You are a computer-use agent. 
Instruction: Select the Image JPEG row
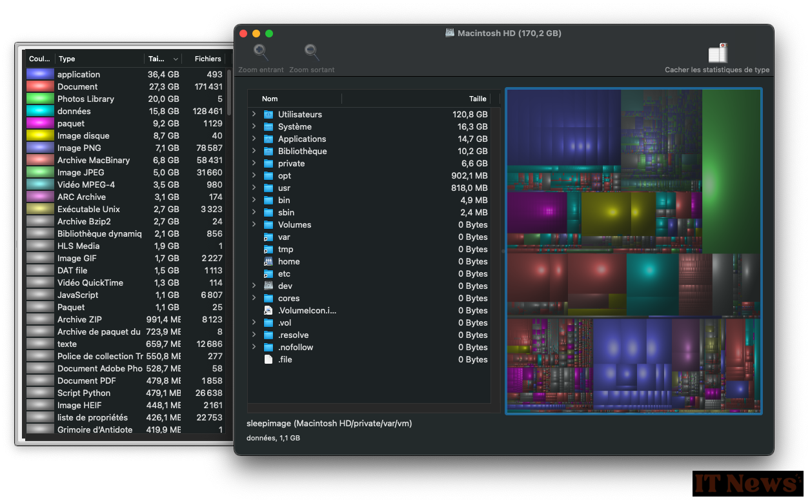point(126,172)
